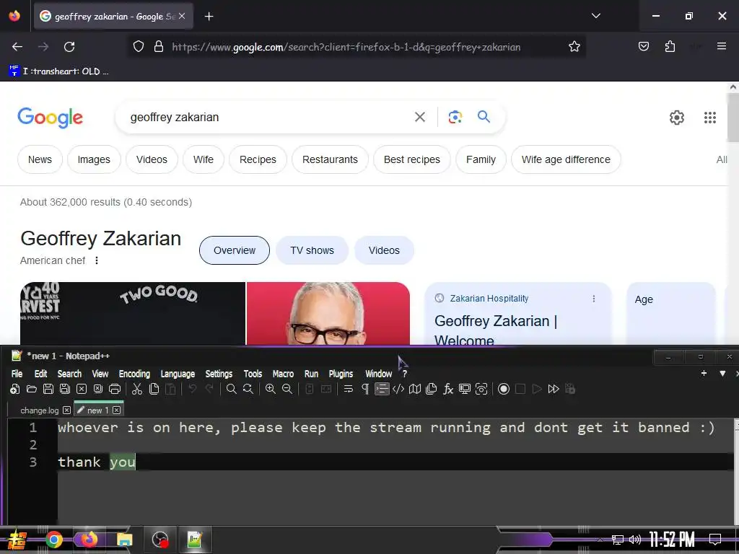Open more options dots beside American chef
739x554 pixels.
point(97,260)
